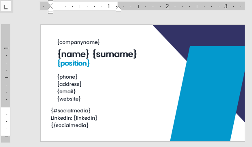The width and height of the screenshot is (252, 147).
Task: Click the {#socialmedia} opening tag
Action: pos(71,111)
